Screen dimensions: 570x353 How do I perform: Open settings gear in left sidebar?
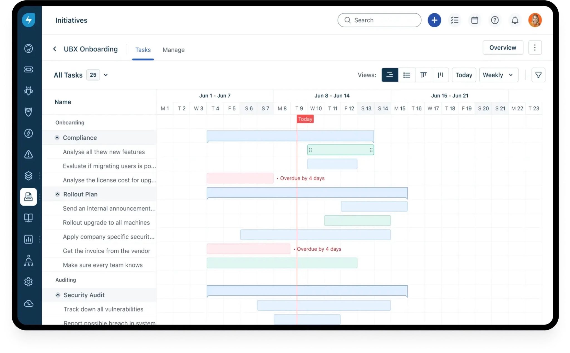28,282
